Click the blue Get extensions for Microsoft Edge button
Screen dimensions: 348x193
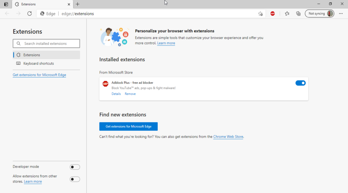(128, 127)
